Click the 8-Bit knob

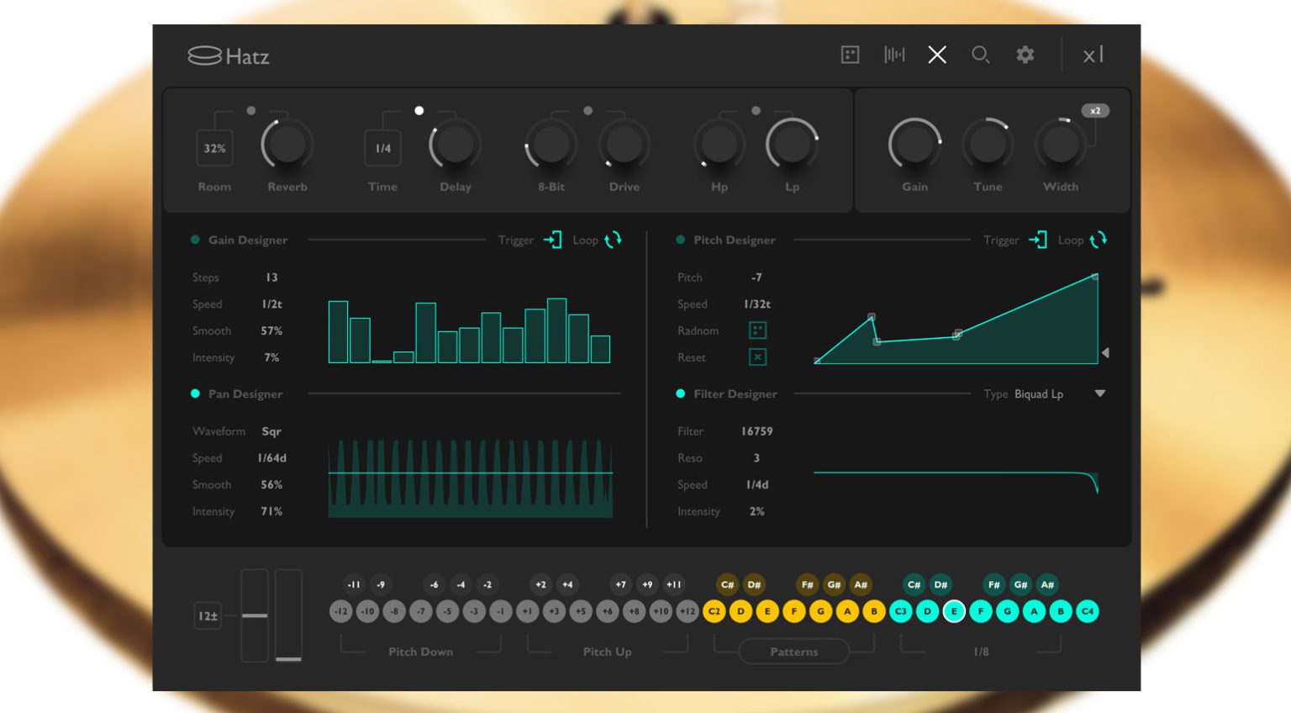tap(551, 145)
